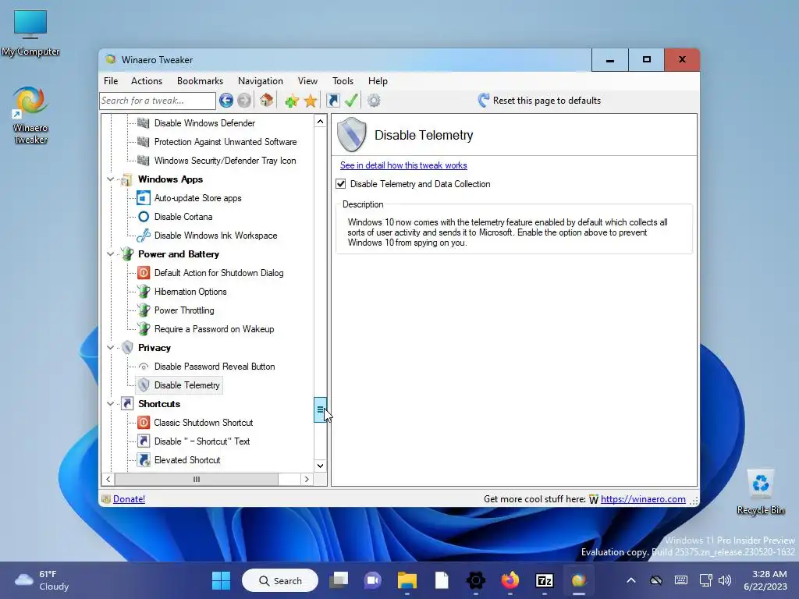Image resolution: width=799 pixels, height=599 pixels.
Task: Select Require a Password on Wakeup
Action: [x=214, y=329]
